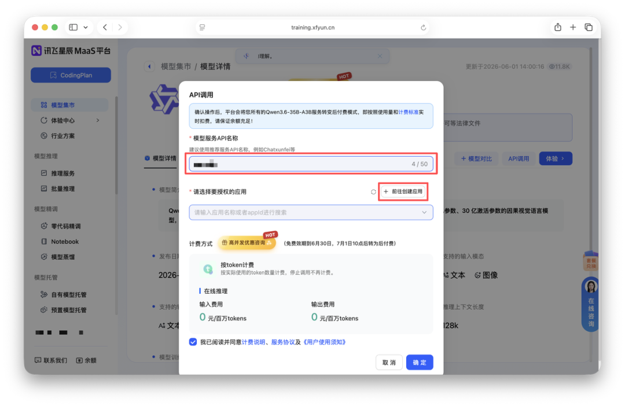This screenshot has height=406, width=625.
Task: Click the 取消 button
Action: (x=389, y=362)
